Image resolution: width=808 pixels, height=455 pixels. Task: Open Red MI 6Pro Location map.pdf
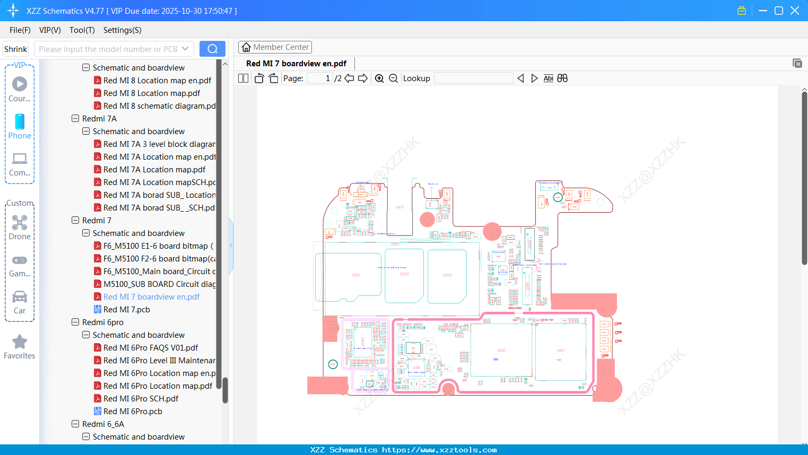(158, 386)
